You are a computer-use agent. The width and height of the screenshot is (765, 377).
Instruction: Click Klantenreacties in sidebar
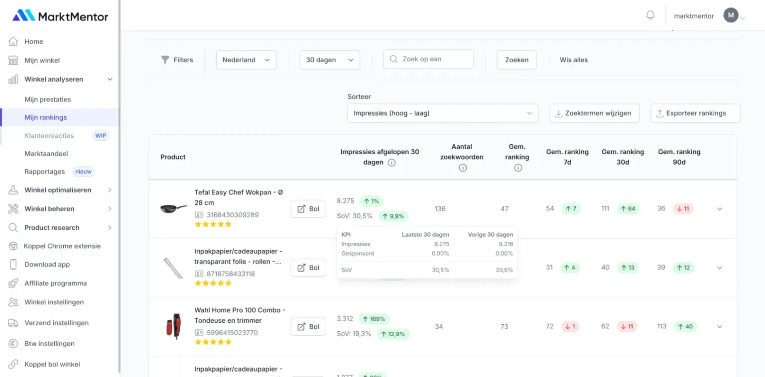click(x=49, y=136)
